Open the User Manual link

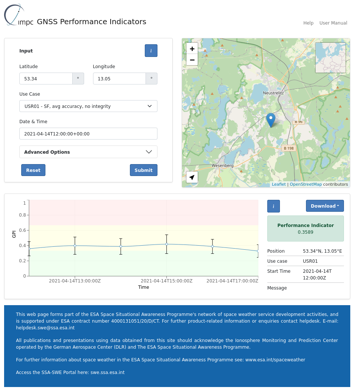333,23
